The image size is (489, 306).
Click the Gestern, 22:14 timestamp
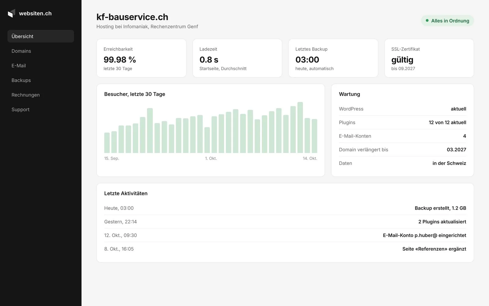[120, 222]
